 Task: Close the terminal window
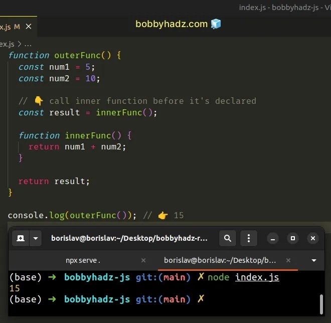click(313, 239)
